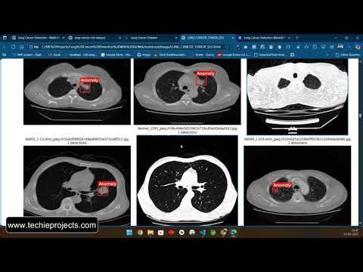The height and width of the screenshot is (272, 363).
Task: Open the browser profile avatar icon
Action: (340, 47)
